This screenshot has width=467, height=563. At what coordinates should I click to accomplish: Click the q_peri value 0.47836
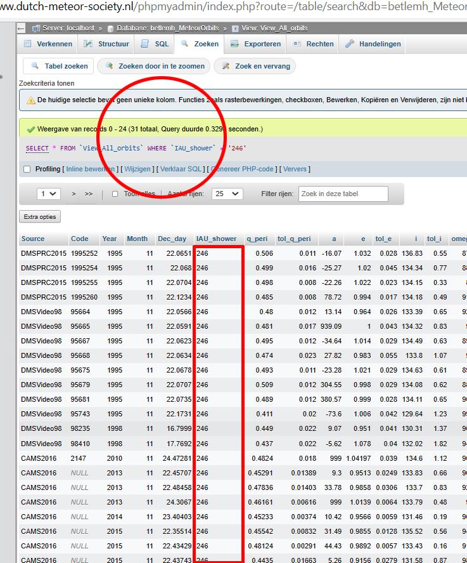coord(260,487)
